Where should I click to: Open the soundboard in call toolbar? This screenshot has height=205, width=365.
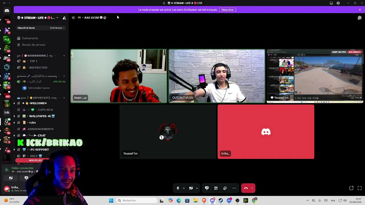click(225, 188)
